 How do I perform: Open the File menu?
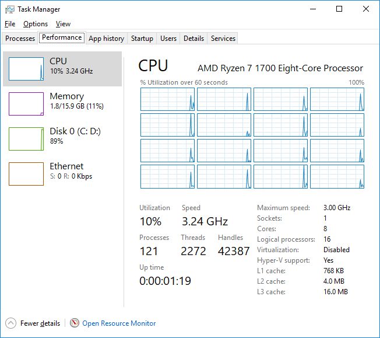coord(10,24)
